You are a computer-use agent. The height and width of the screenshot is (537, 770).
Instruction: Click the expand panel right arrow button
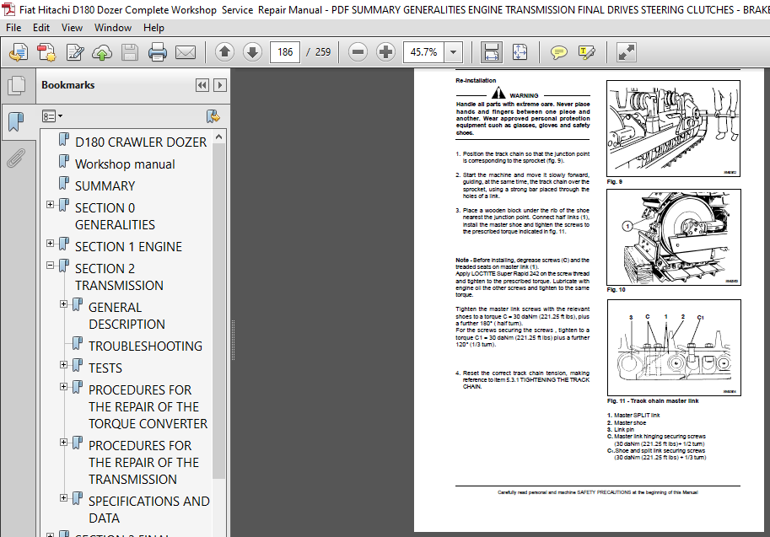[x=220, y=85]
